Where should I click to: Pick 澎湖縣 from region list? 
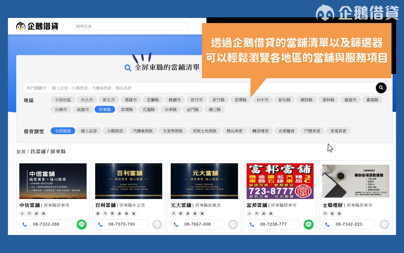pos(127,110)
